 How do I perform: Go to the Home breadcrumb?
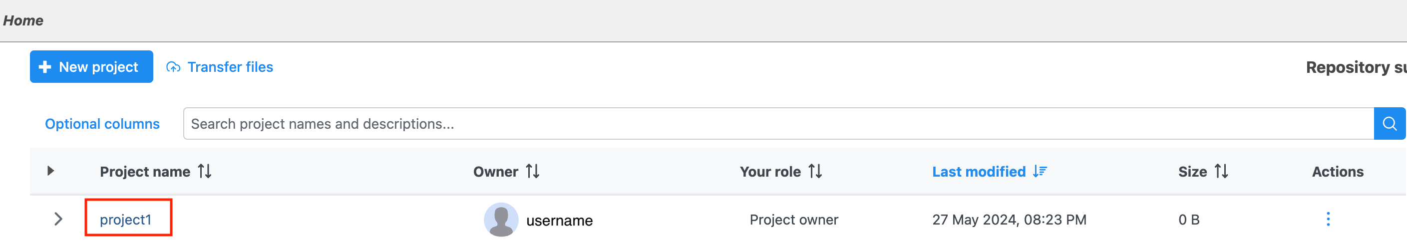coord(23,20)
